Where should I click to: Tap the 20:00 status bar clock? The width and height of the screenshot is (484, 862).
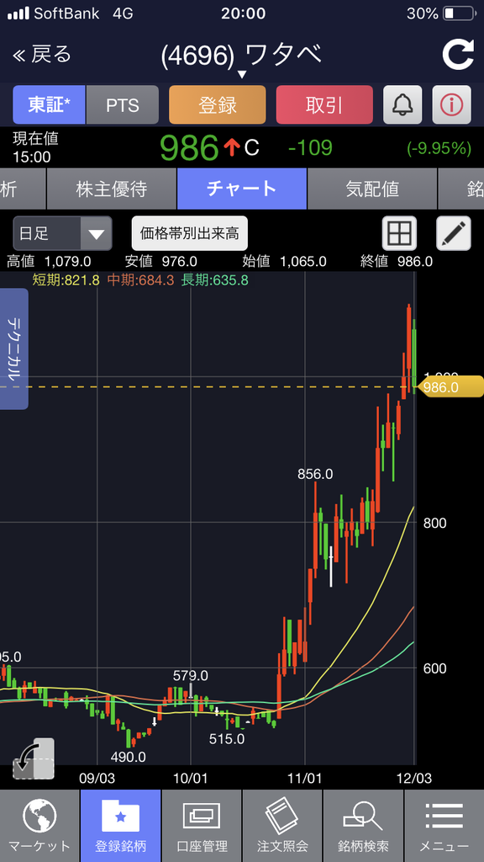point(242,13)
